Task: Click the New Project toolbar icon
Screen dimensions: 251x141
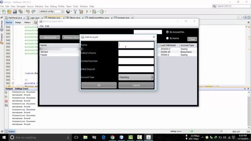Action: click(x=9, y=11)
